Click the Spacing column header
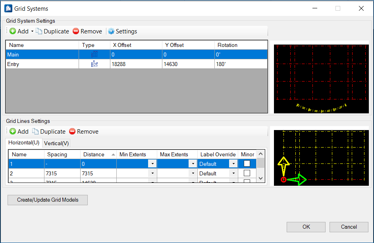 [62, 154]
